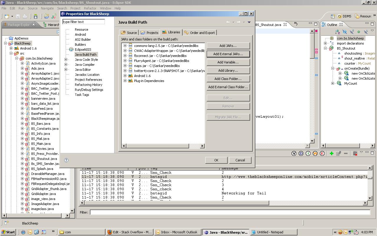Toggle Hide Non-Public Members green circle

[x=358, y=32]
